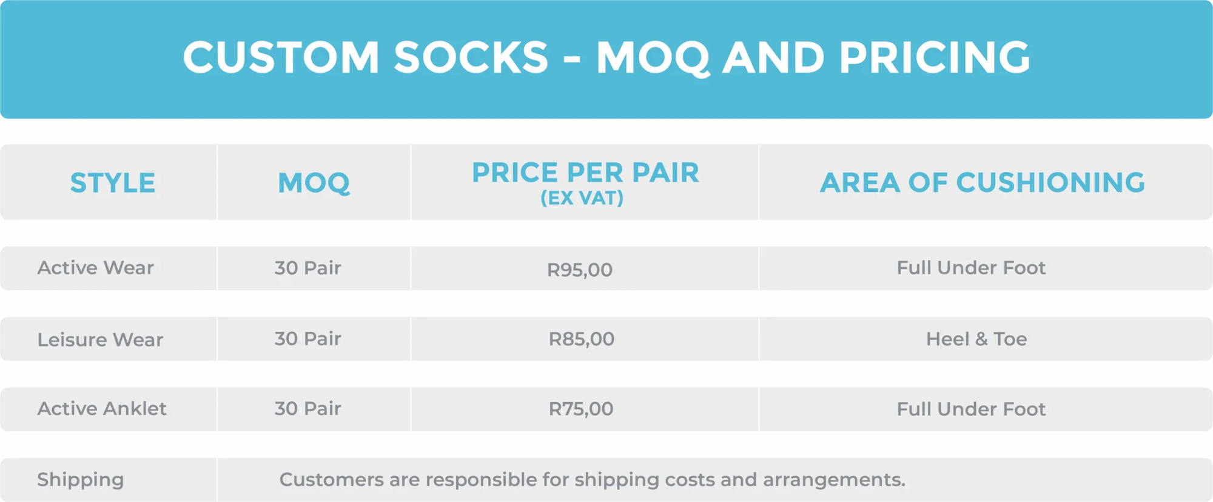Click the Active Wear style cell

tap(96, 268)
